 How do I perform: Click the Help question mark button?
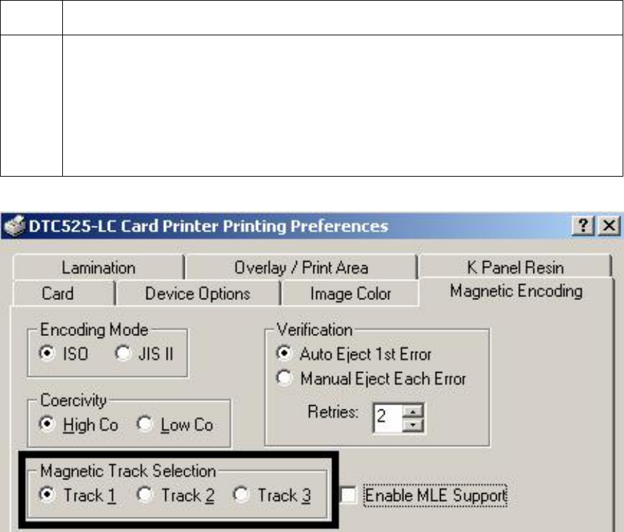[x=583, y=226]
